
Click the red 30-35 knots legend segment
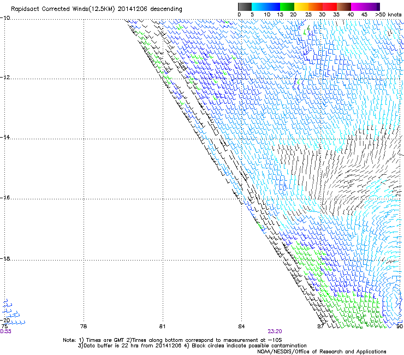click(x=330, y=7)
